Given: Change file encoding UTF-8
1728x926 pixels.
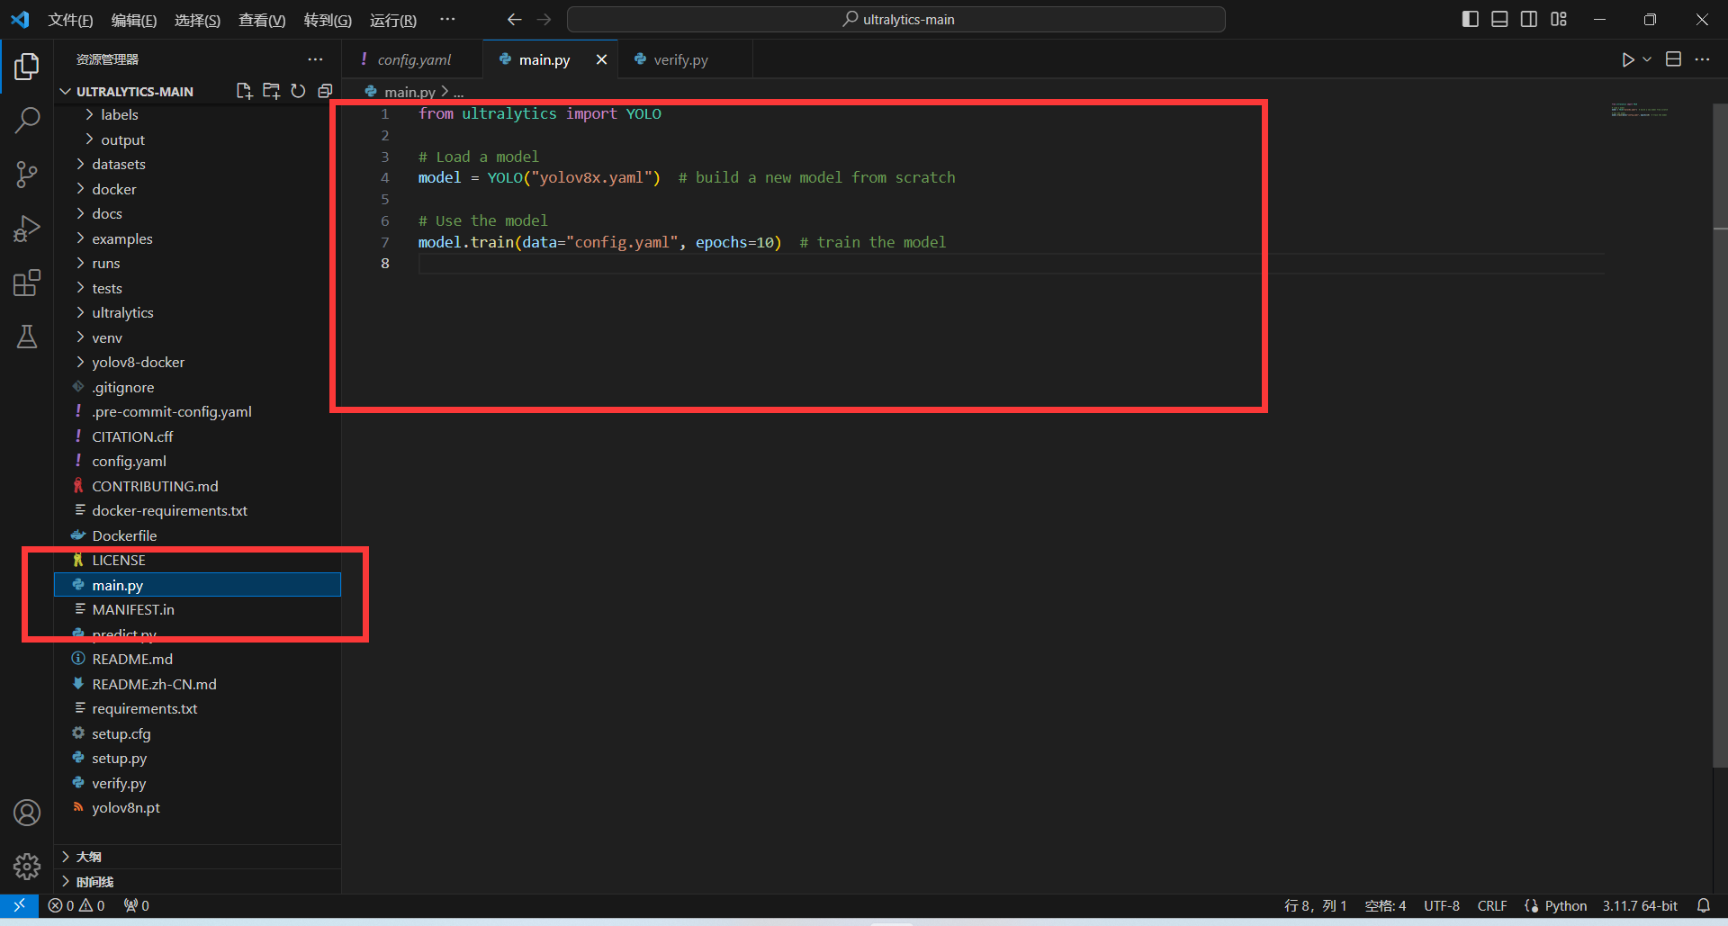Looking at the screenshot, I should point(1442,905).
